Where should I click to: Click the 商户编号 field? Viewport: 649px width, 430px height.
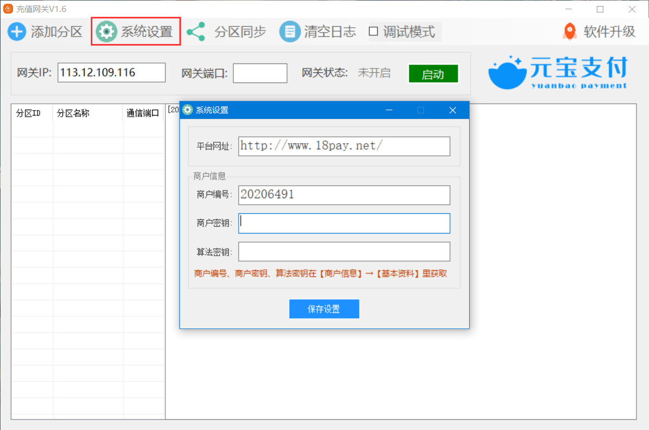tap(344, 195)
